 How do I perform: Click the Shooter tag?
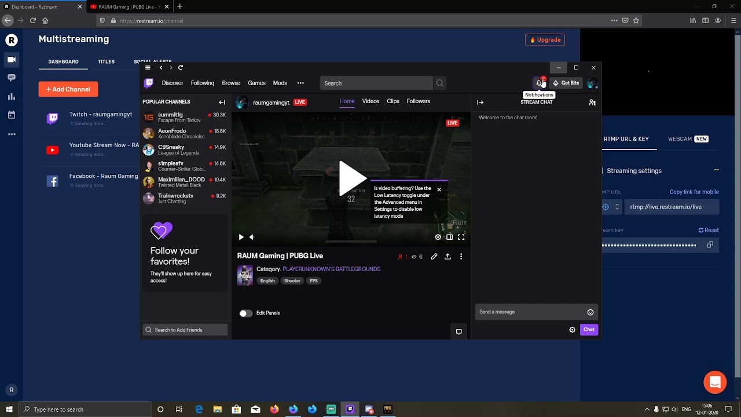tap(292, 281)
